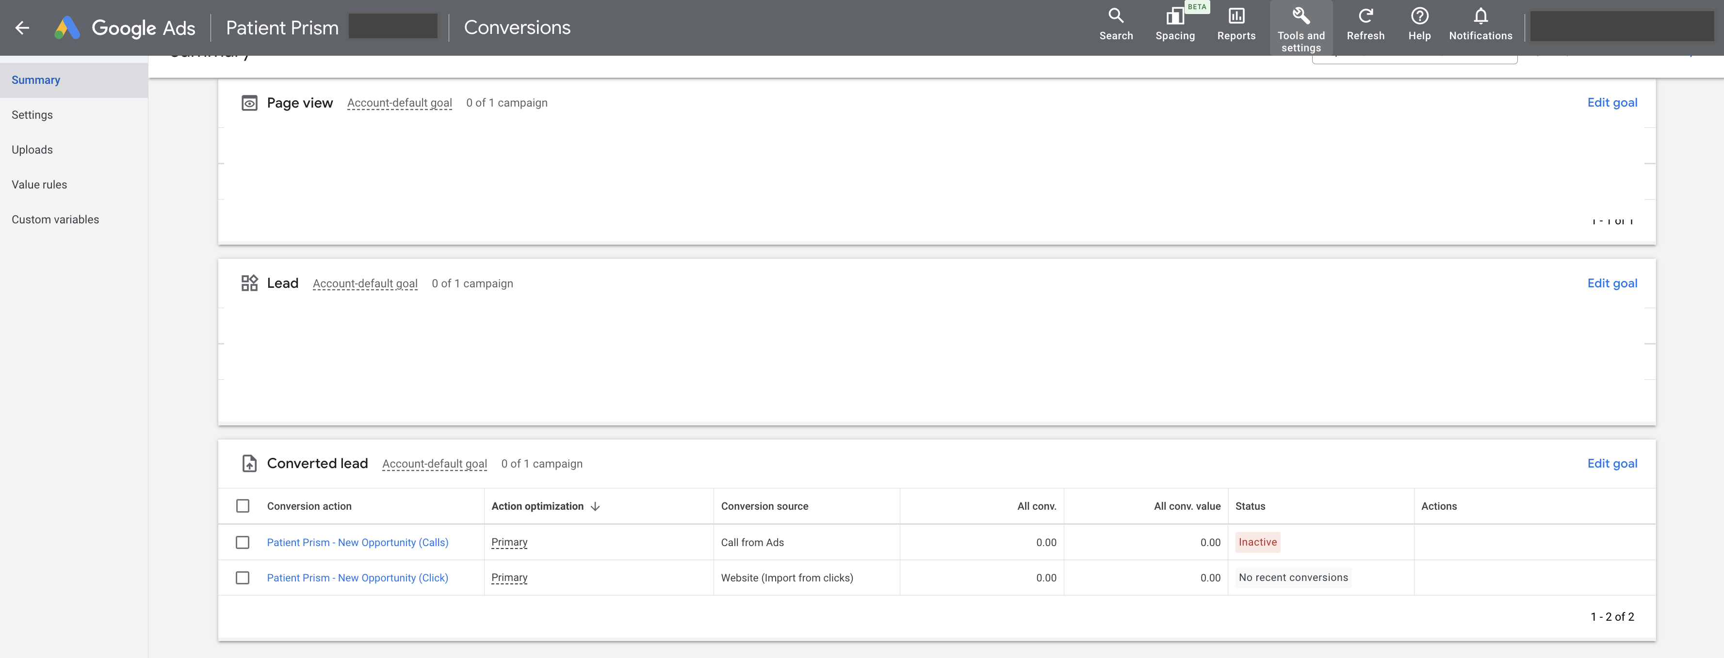The height and width of the screenshot is (658, 1724).
Task: Edit goal for Page view
Action: click(1611, 102)
